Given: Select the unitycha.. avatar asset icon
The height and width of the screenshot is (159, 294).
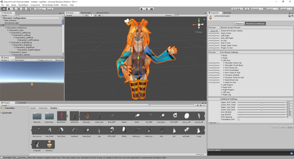Looking at the screenshot, I should (x=49, y=144).
